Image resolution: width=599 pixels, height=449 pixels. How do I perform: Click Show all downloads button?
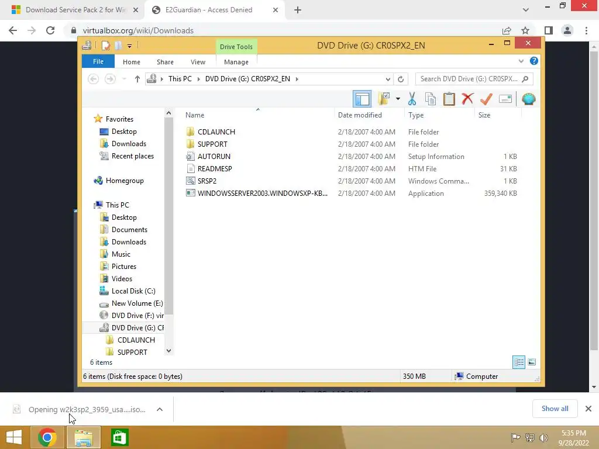(555, 409)
